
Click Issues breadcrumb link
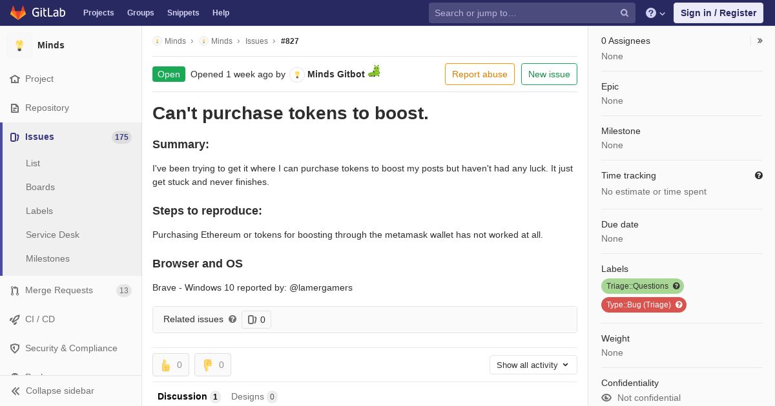[256, 41]
